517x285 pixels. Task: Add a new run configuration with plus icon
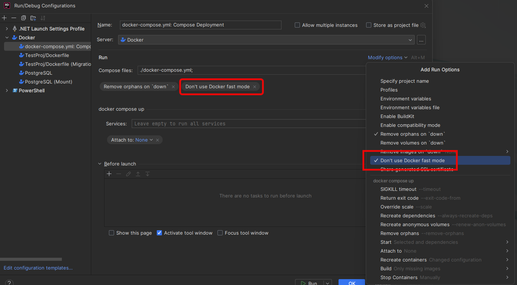point(4,18)
